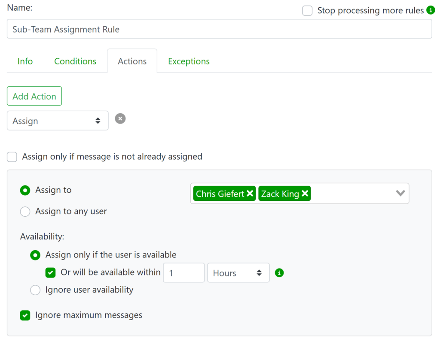This screenshot has width=440, height=342.
Task: Go to the Exceptions tab
Action: tap(189, 61)
